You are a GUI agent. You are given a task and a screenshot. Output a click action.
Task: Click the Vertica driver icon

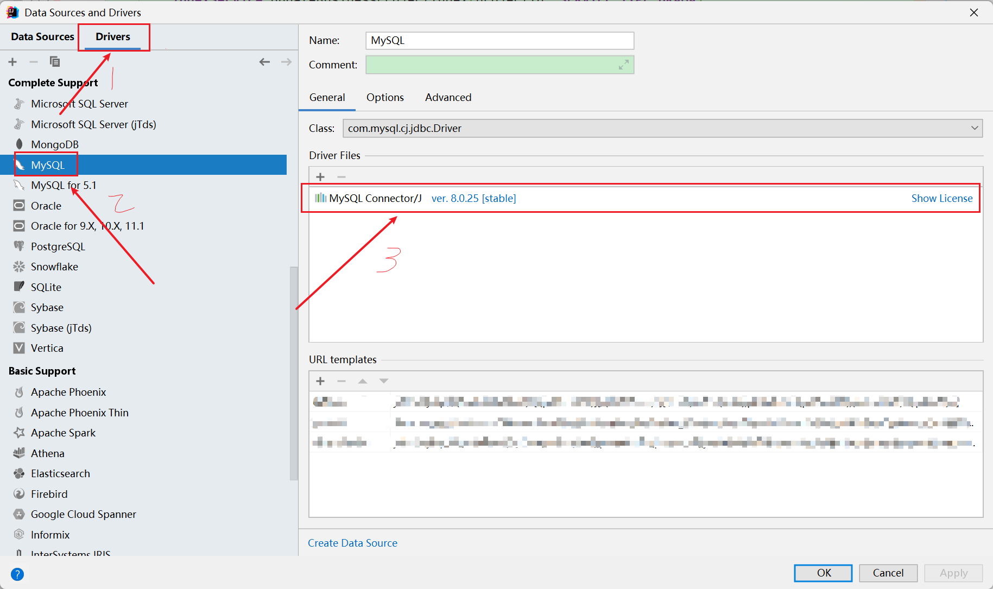[19, 348]
